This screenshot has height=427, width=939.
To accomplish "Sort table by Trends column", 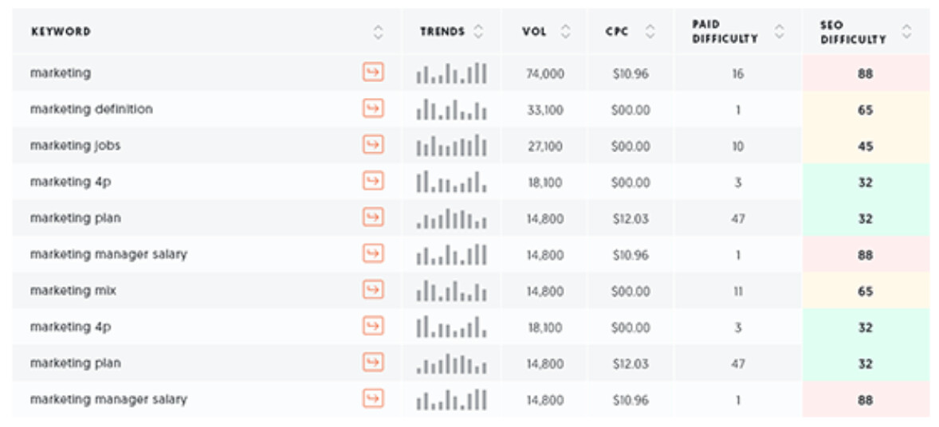I will point(478,32).
